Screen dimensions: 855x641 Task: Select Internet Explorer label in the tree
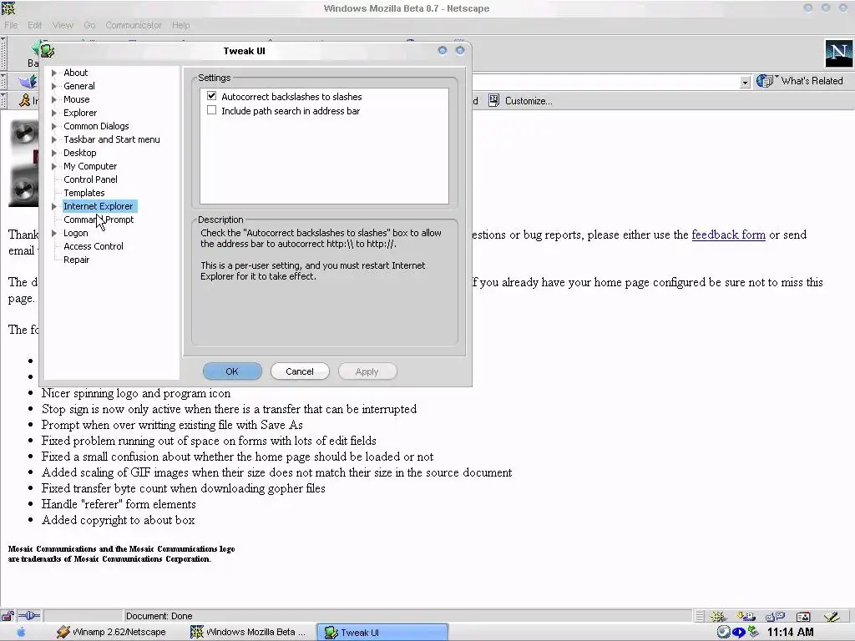[99, 206]
